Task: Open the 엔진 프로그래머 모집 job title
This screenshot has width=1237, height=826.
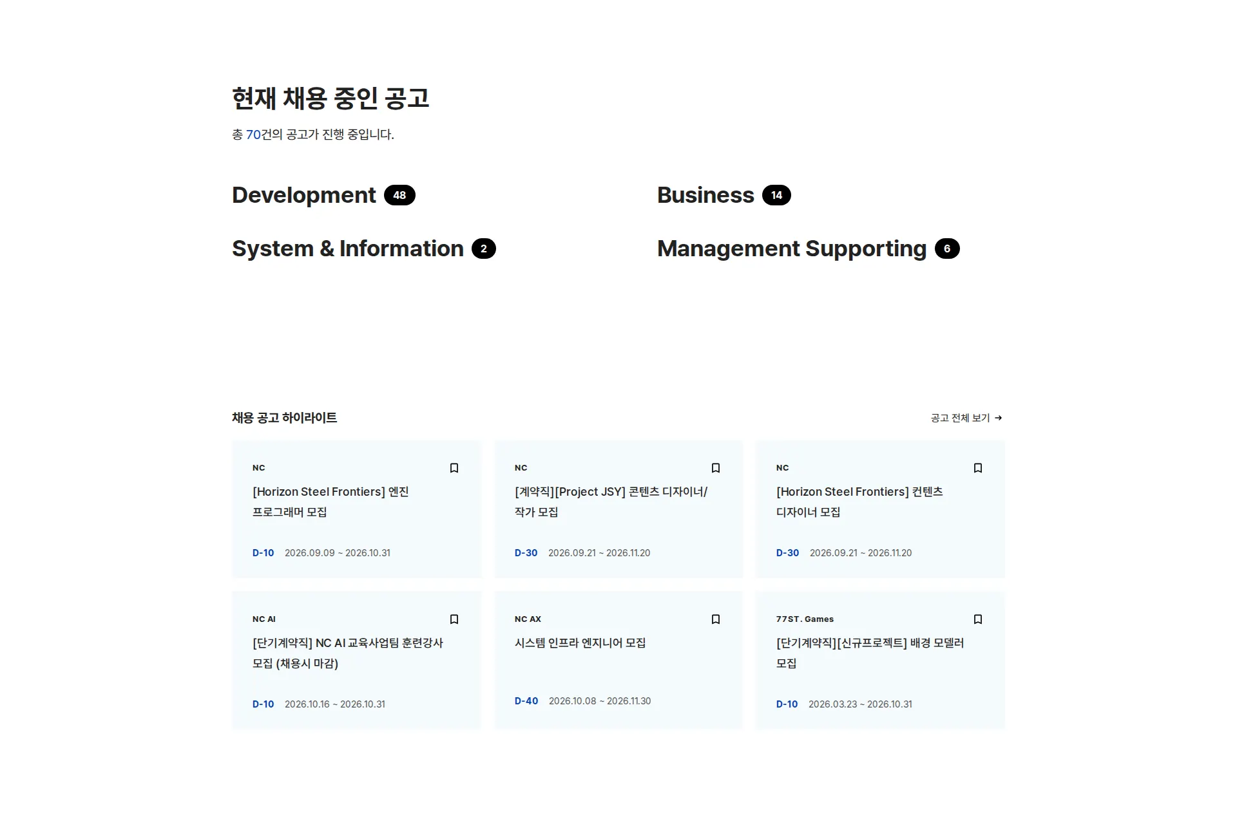Action: pos(331,502)
